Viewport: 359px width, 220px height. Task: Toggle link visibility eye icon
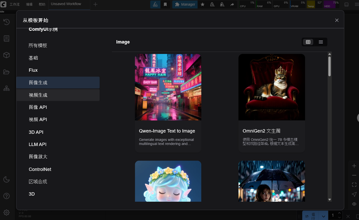pos(354,204)
